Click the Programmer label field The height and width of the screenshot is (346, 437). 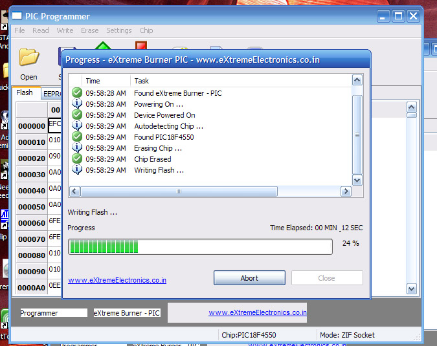point(54,313)
